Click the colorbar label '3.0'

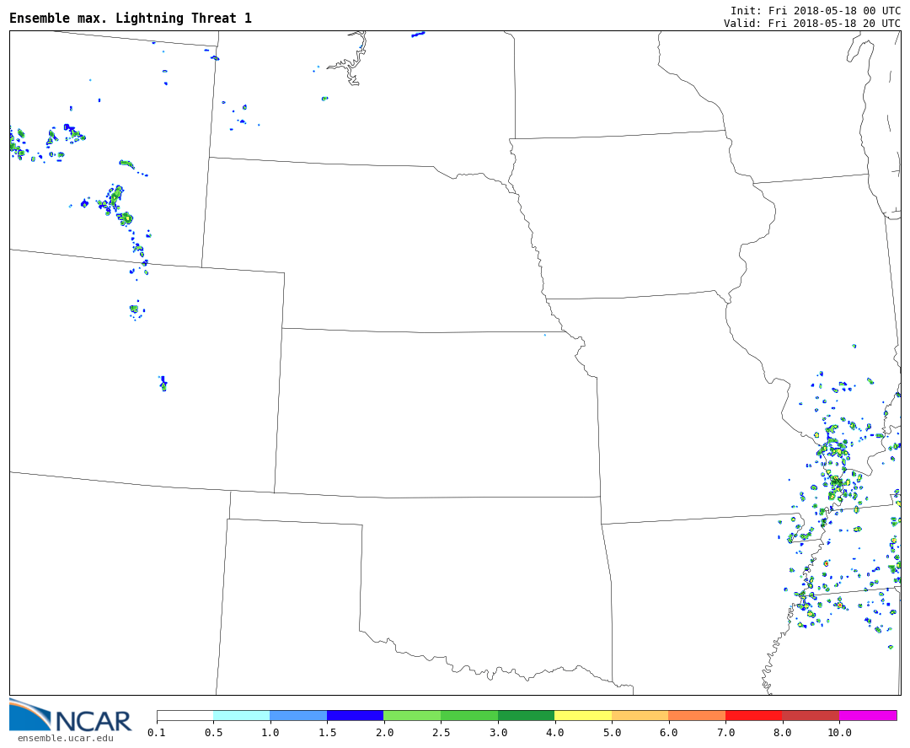[498, 733]
